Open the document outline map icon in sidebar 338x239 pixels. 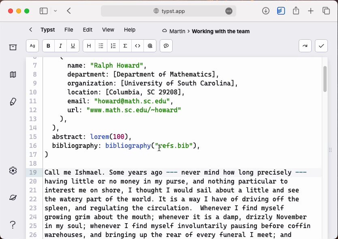(13, 75)
